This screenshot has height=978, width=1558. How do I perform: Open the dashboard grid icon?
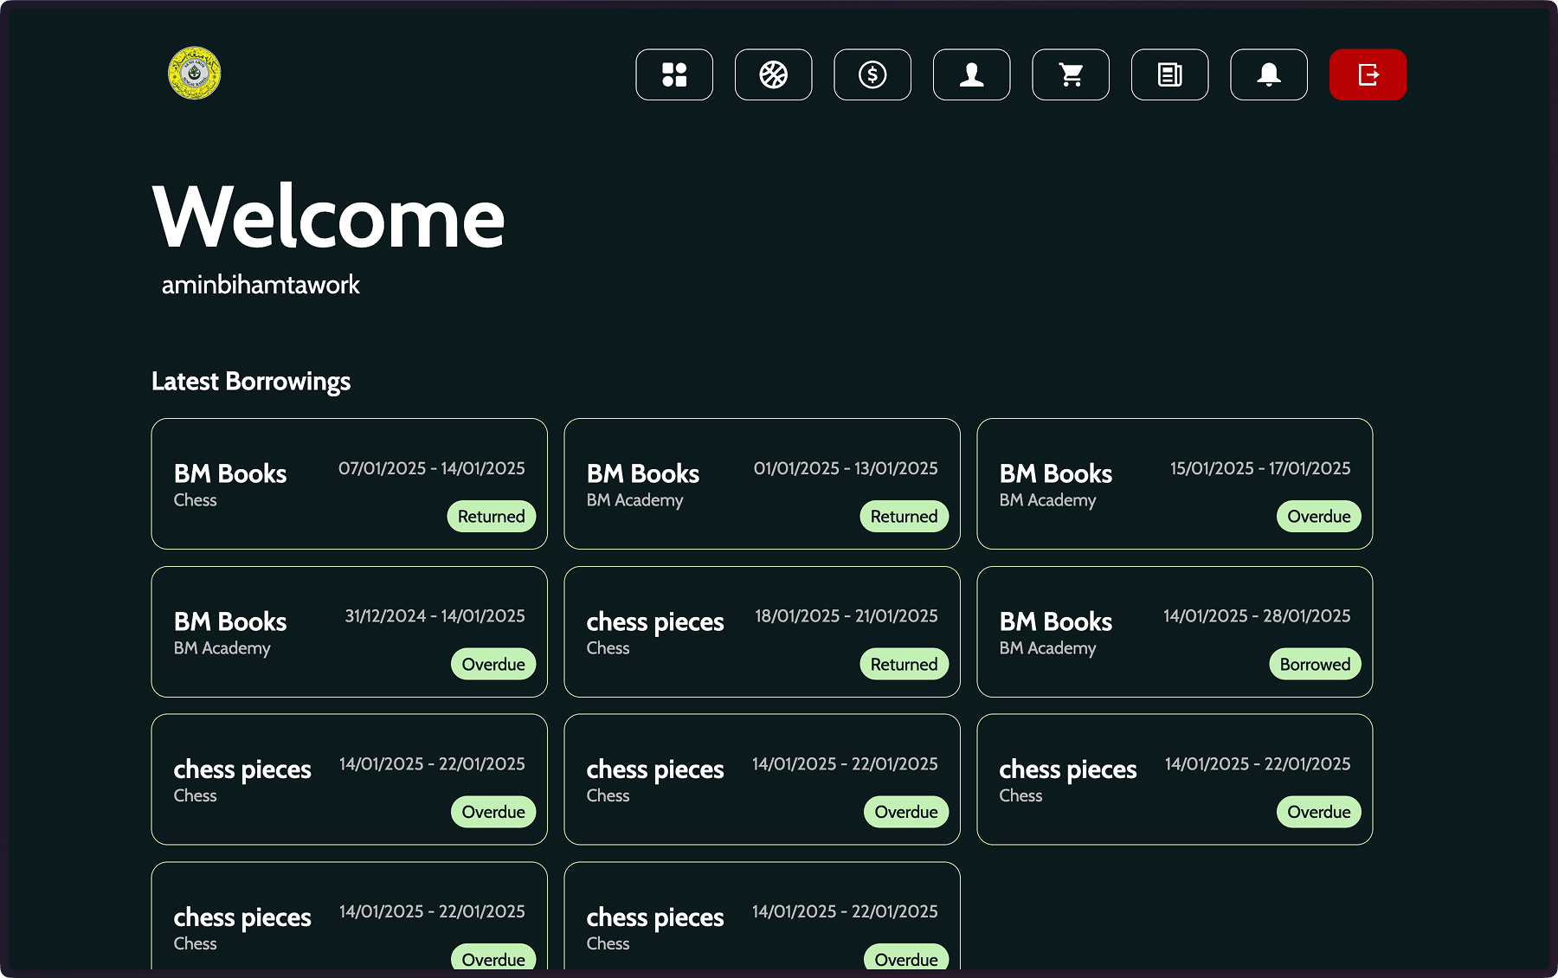pyautogui.click(x=674, y=74)
